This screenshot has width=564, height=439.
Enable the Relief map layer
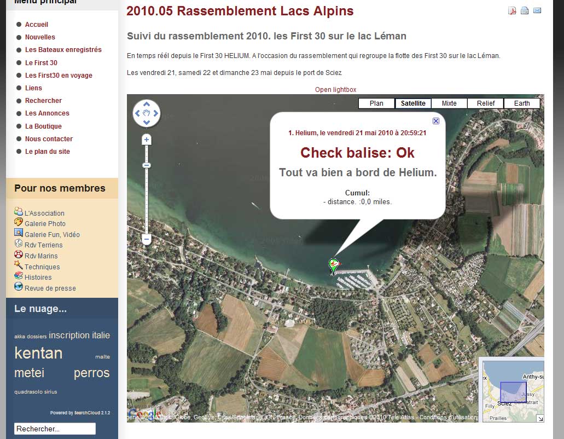coord(486,103)
